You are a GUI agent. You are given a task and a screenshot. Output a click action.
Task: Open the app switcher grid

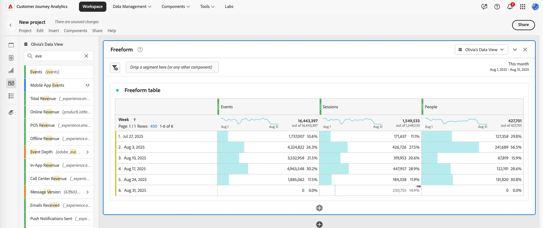click(x=523, y=7)
